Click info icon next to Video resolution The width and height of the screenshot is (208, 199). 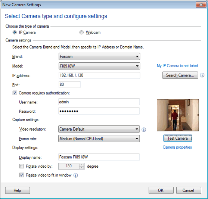[144, 130]
